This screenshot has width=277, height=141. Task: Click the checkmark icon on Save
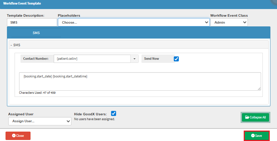(253, 136)
